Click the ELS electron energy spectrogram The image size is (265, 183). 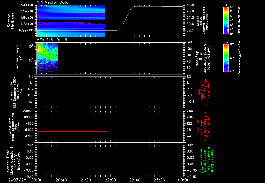tap(48, 59)
